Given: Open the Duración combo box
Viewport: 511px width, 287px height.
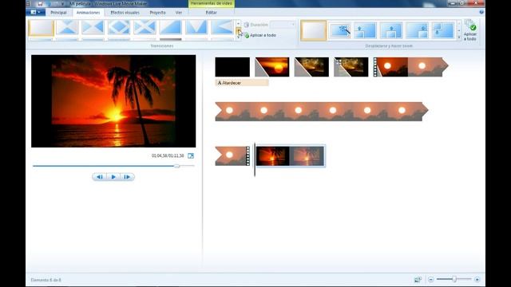Looking at the screenshot, I should pos(283,25).
